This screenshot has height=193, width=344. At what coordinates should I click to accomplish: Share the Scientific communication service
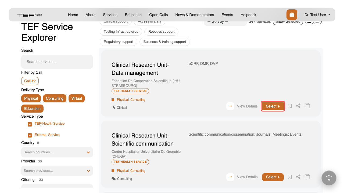(x=298, y=177)
